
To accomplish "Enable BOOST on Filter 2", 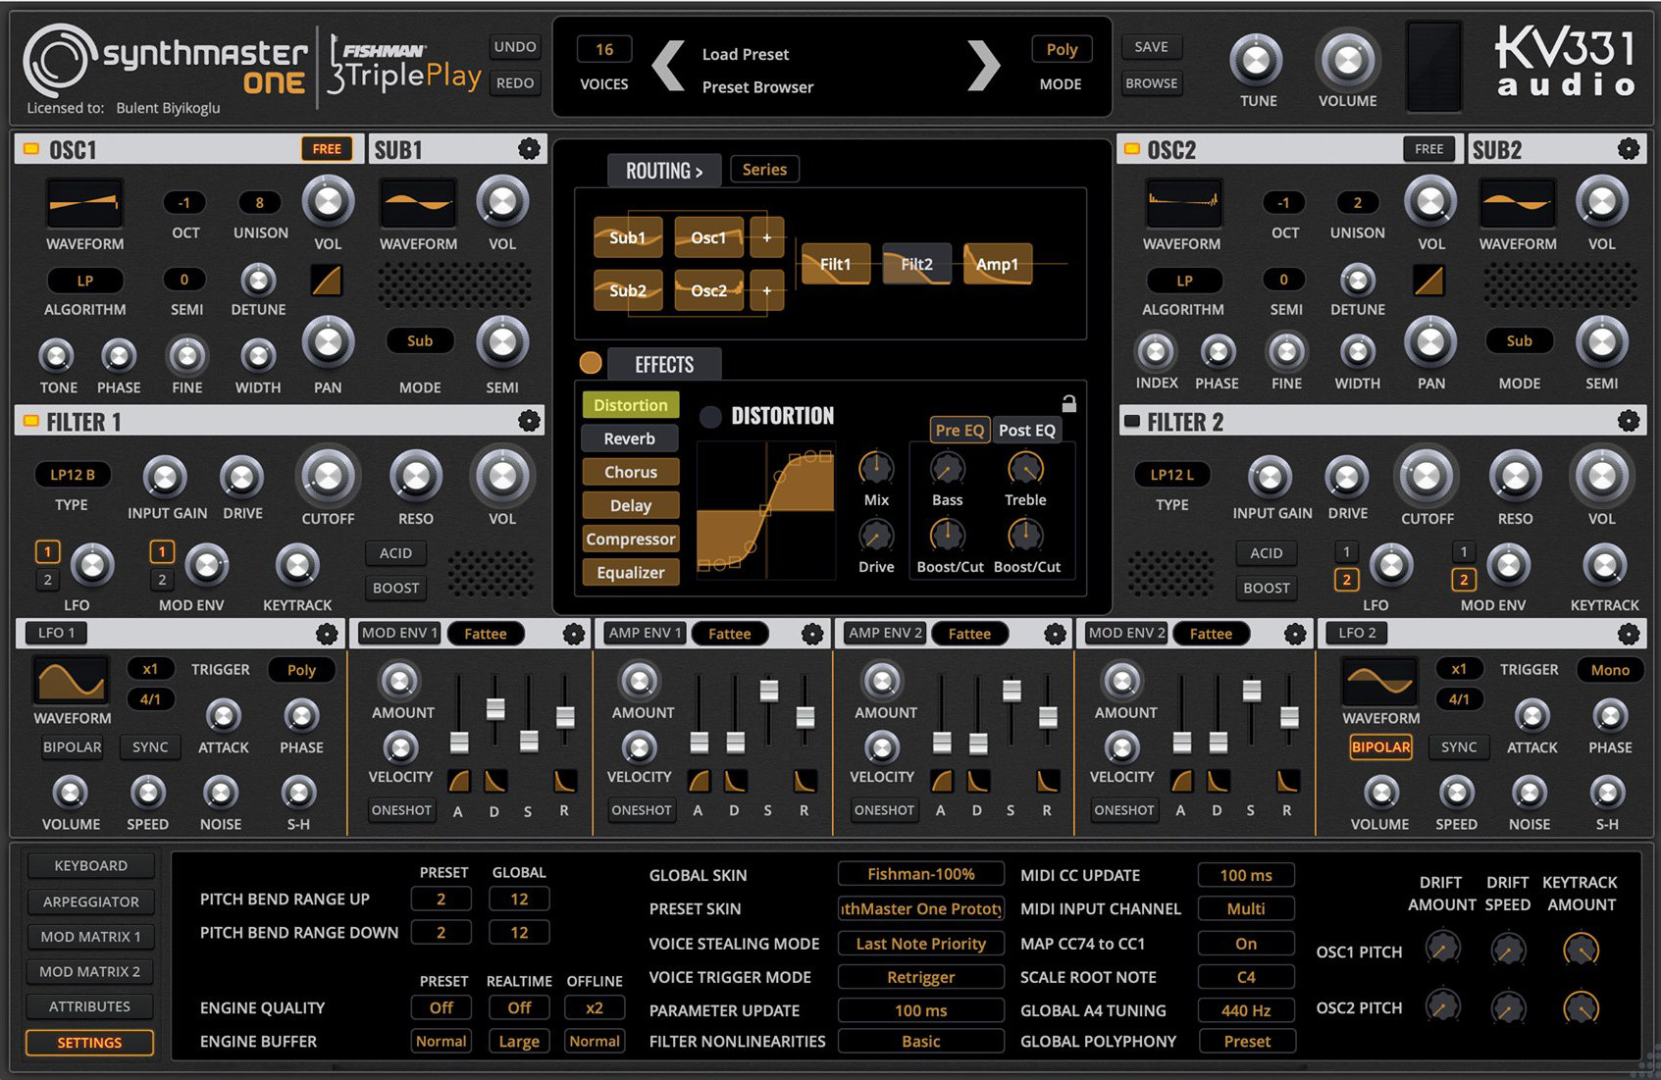I will tap(1266, 588).
